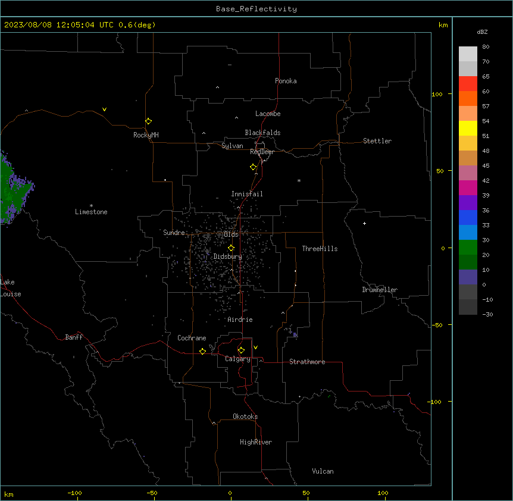Screen dimensions: 513x501
Task: Click the yellow station marker below Cochrane
Action: tap(202, 351)
